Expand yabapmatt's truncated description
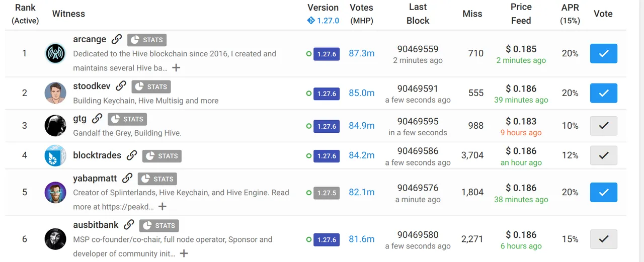 tap(162, 206)
